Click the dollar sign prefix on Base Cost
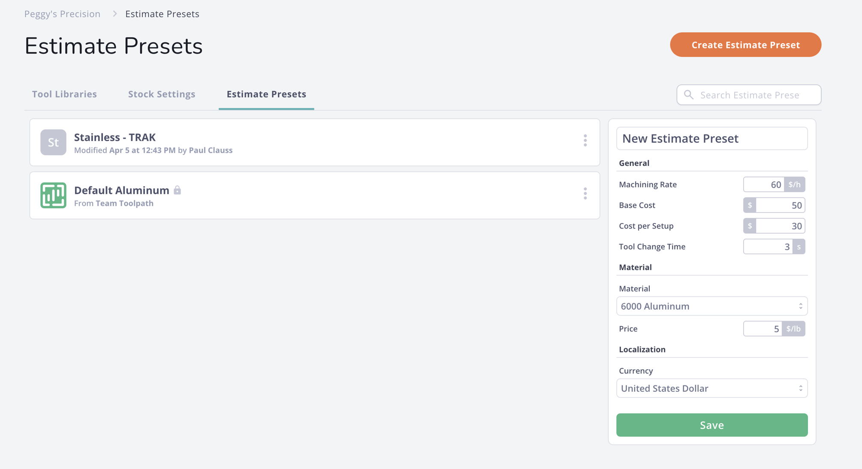The height and width of the screenshot is (469, 862). (x=749, y=205)
